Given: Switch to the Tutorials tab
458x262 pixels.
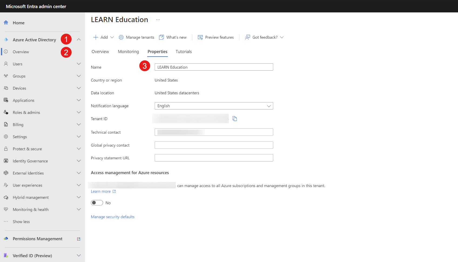Looking at the screenshot, I should pyautogui.click(x=184, y=51).
